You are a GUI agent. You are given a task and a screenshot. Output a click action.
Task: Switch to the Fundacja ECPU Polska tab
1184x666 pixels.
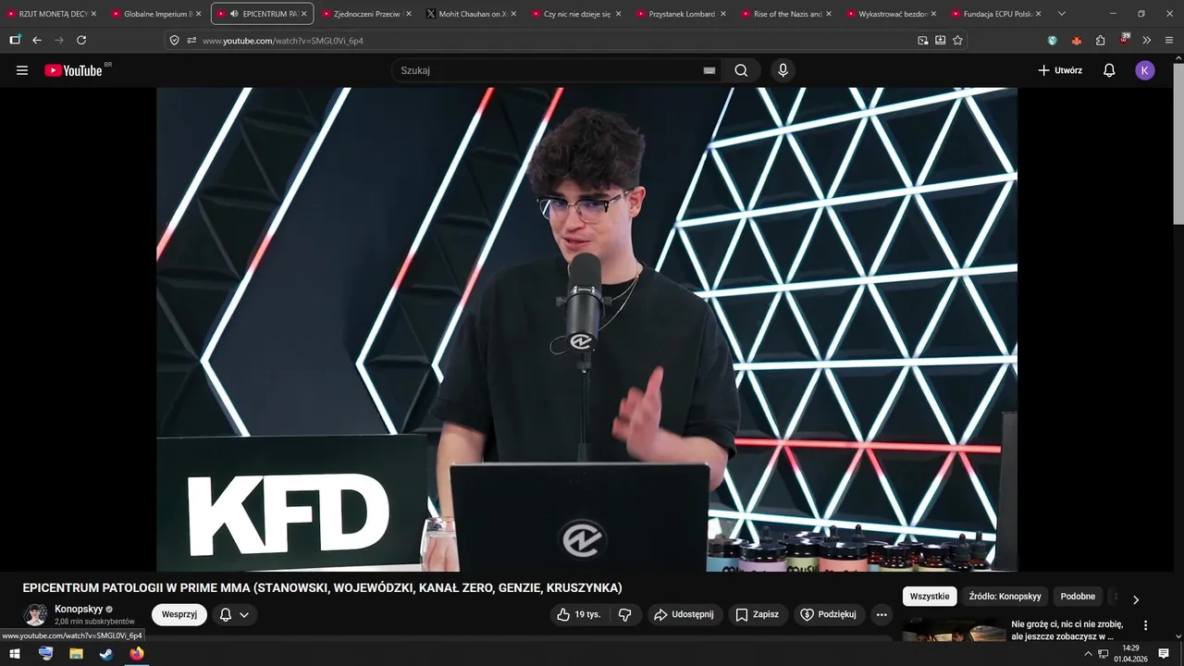click(997, 14)
